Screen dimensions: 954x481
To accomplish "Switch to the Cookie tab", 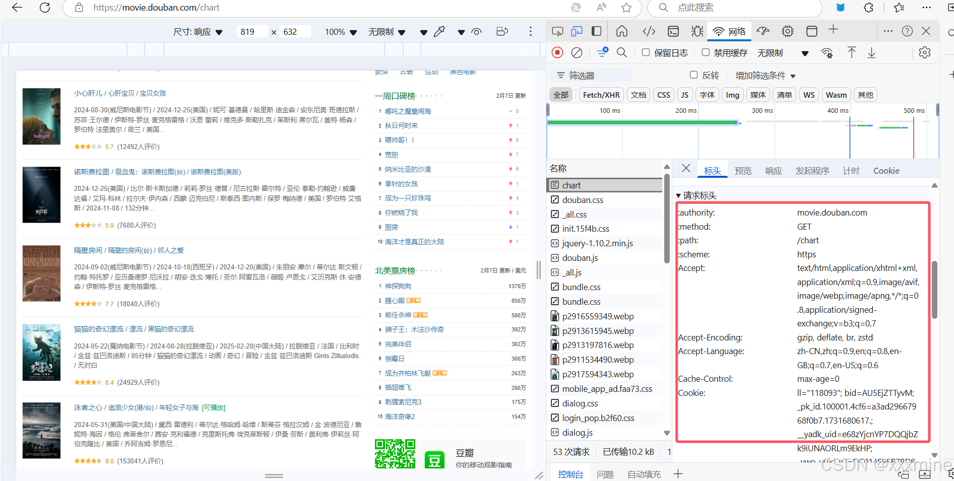I will [x=886, y=171].
